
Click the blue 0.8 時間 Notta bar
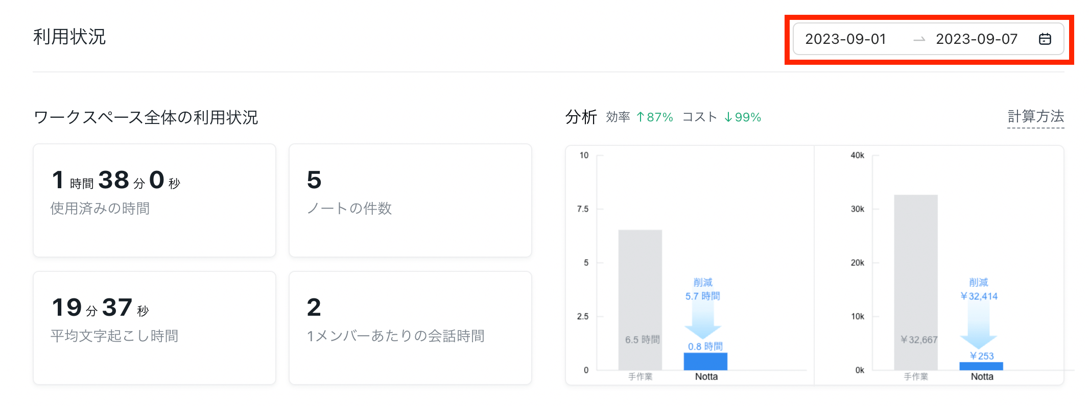tap(705, 362)
